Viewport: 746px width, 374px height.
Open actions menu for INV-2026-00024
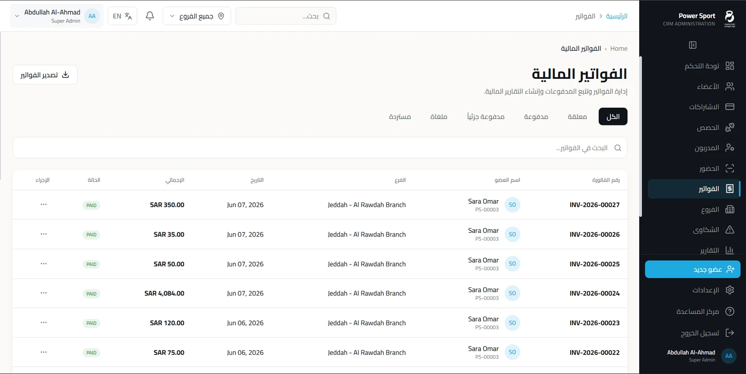(x=43, y=293)
